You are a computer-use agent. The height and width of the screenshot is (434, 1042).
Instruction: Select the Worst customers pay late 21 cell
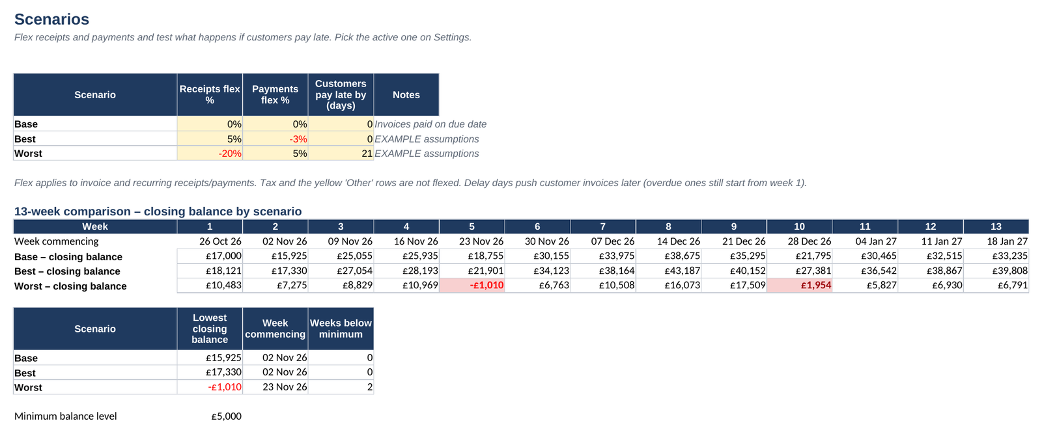(x=341, y=153)
